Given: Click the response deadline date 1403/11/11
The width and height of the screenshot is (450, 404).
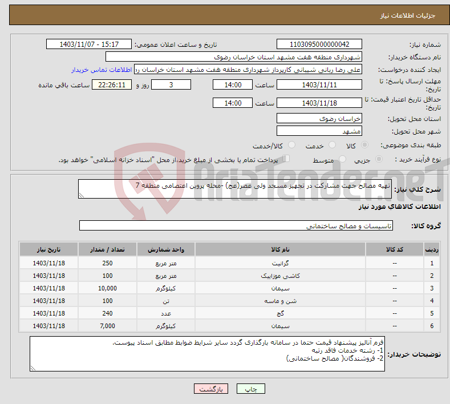Looking at the screenshot, I should coord(319,84).
